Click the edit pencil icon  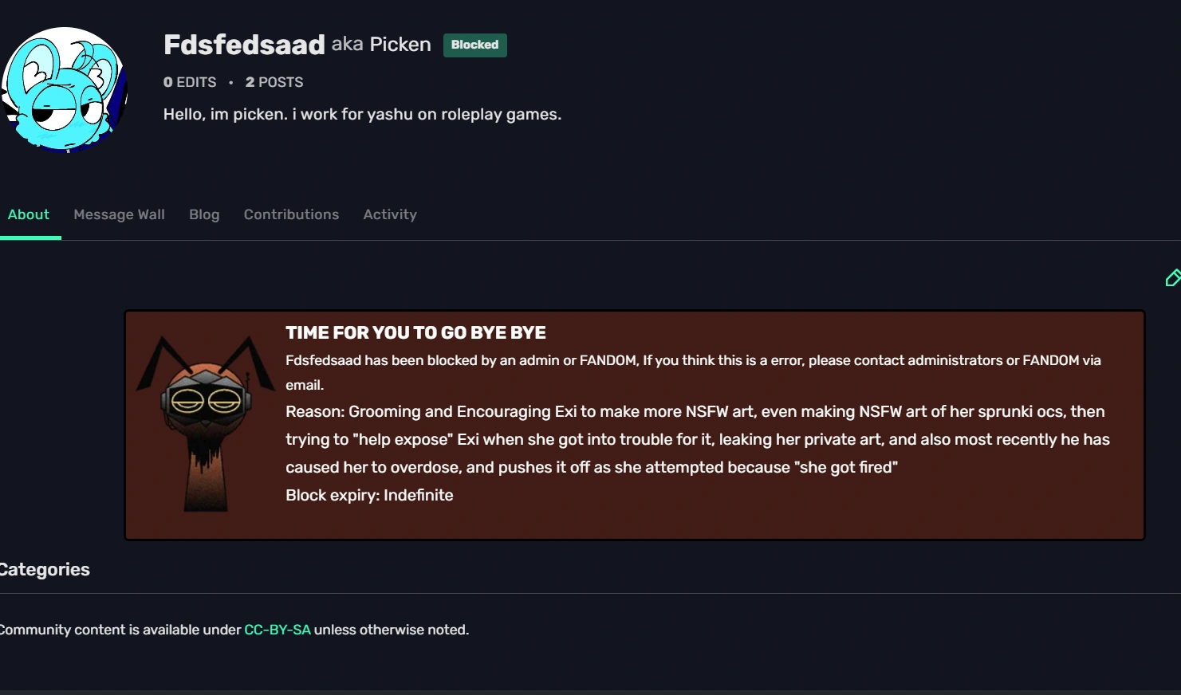point(1172,278)
